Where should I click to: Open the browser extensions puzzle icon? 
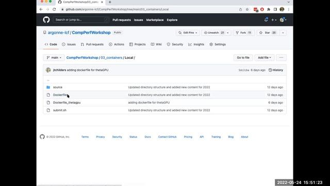(x=269, y=9)
